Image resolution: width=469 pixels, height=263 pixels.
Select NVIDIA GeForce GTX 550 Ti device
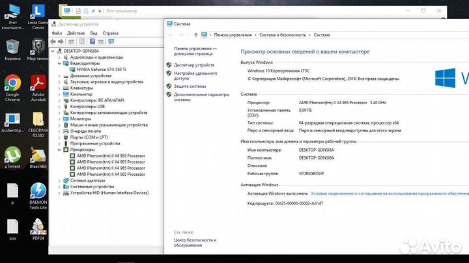[102, 70]
